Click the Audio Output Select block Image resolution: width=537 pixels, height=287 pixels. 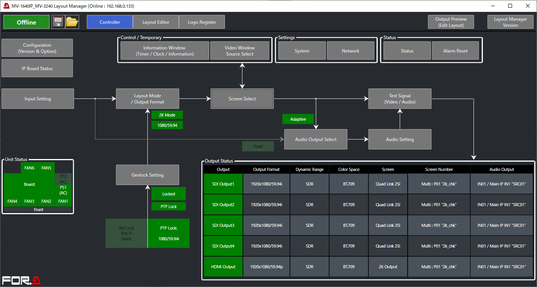316,139
